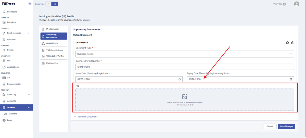Click the Accounts user icon
The image size is (306, 138).
[4, 101]
